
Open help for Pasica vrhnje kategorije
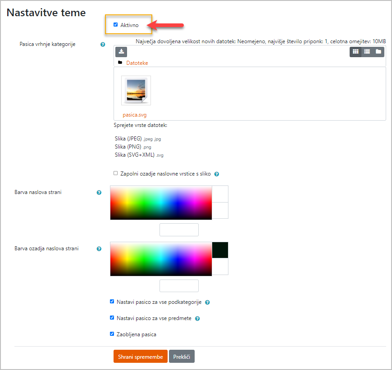pos(103,45)
